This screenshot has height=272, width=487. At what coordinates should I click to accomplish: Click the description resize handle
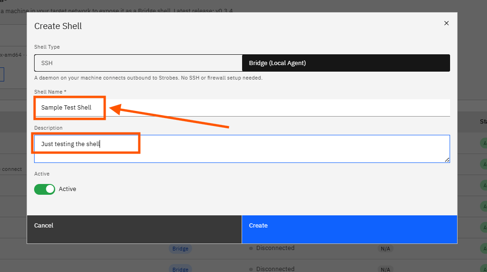447,160
